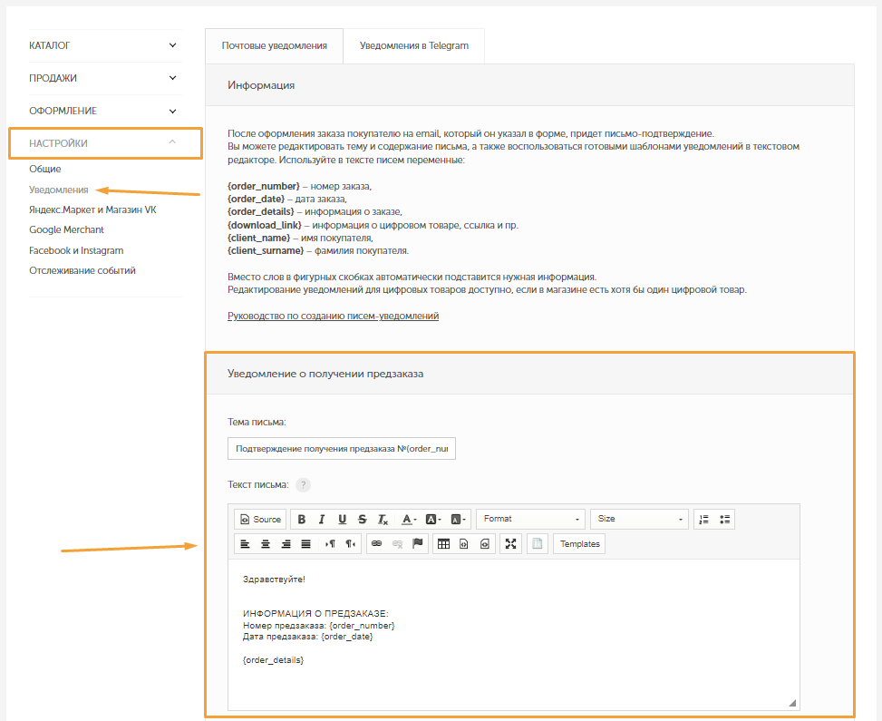Click the code block icon before Maximize
Image resolution: width=882 pixels, height=721 pixels.
[x=484, y=544]
